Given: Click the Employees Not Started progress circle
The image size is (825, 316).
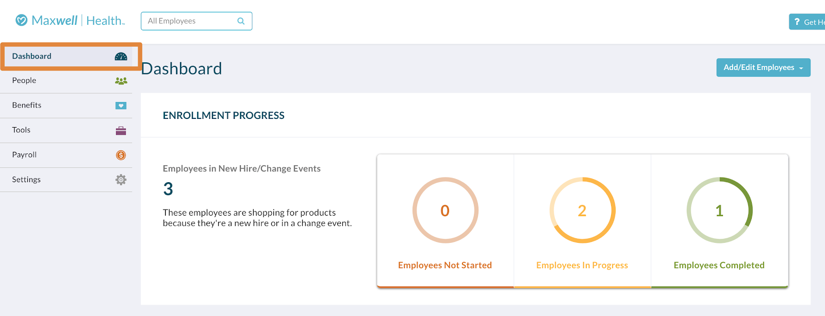Looking at the screenshot, I should (445, 210).
